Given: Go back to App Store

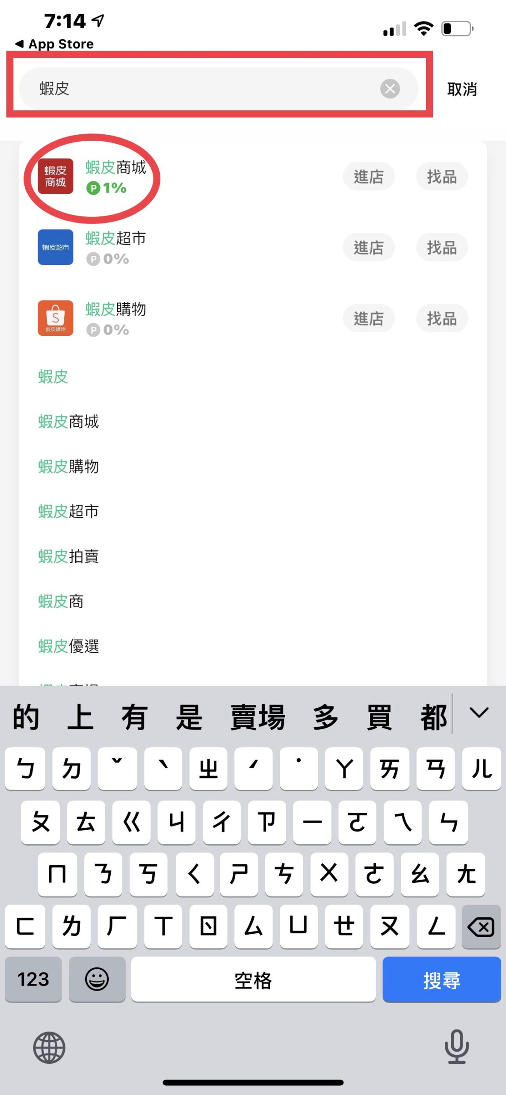Looking at the screenshot, I should 55,44.
